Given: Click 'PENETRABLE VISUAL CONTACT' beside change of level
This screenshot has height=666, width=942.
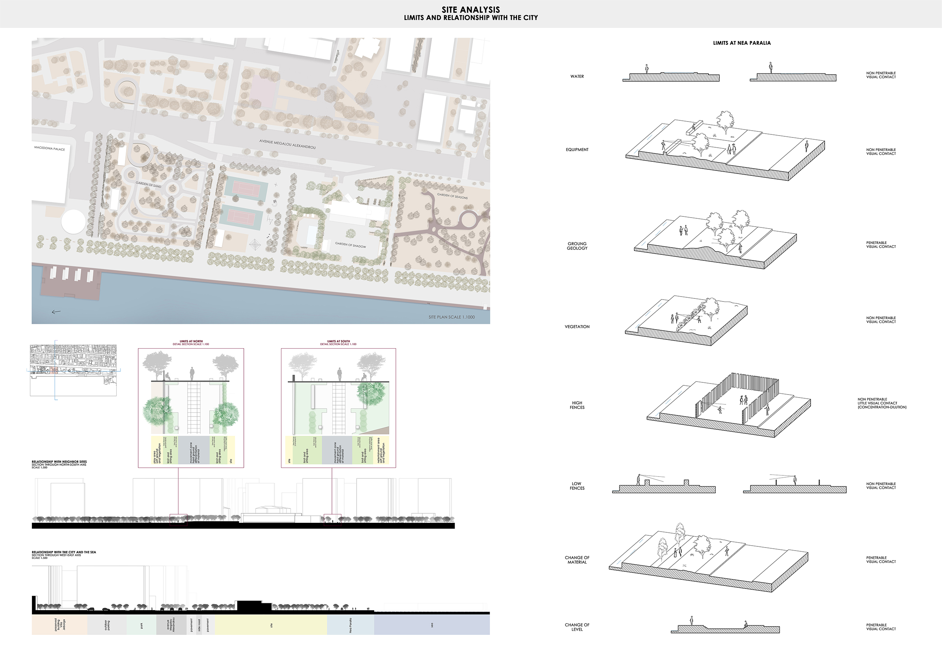Looking at the screenshot, I should tap(881, 627).
